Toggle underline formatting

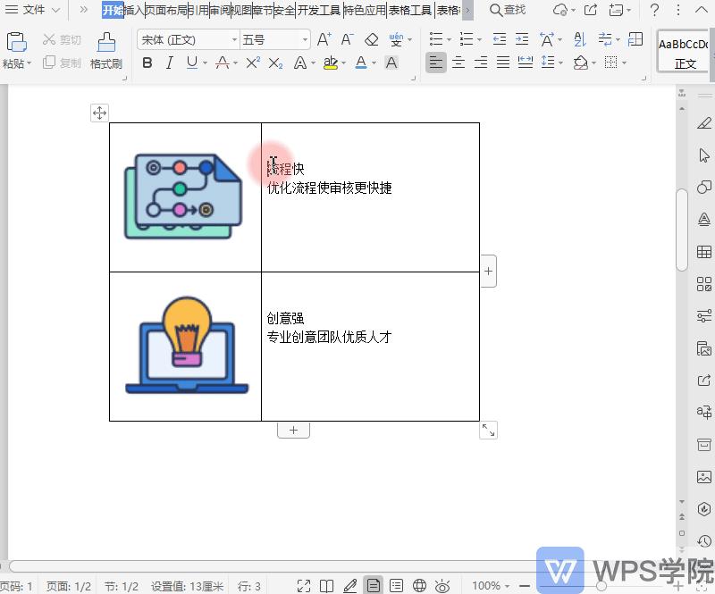[x=192, y=63]
